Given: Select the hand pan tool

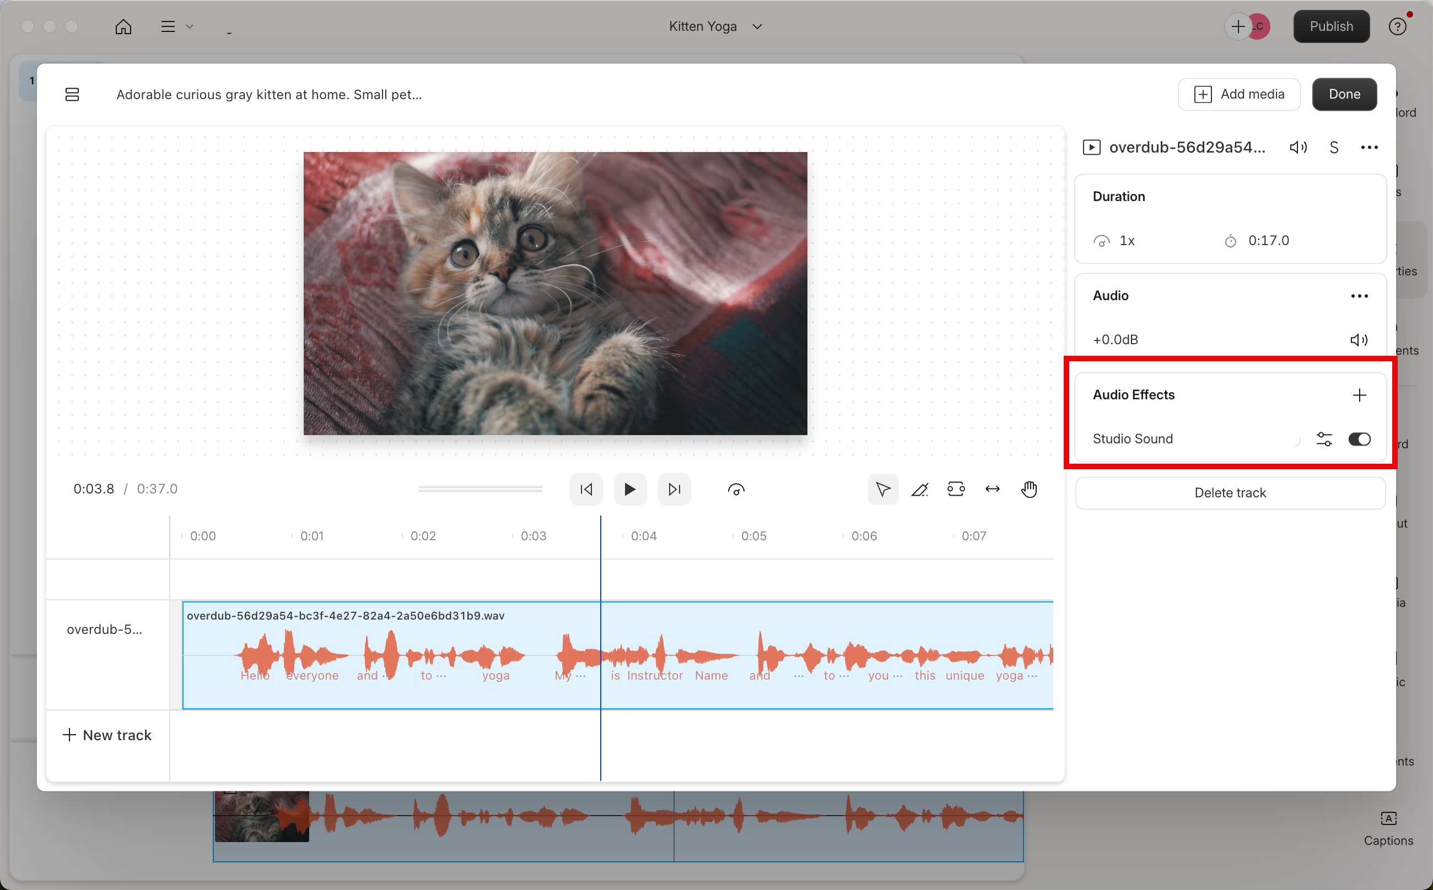Looking at the screenshot, I should pyautogui.click(x=1028, y=489).
